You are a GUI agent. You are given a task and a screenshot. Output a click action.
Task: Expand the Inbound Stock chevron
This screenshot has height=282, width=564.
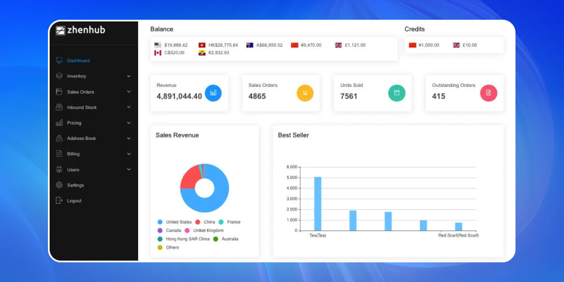pos(129,107)
